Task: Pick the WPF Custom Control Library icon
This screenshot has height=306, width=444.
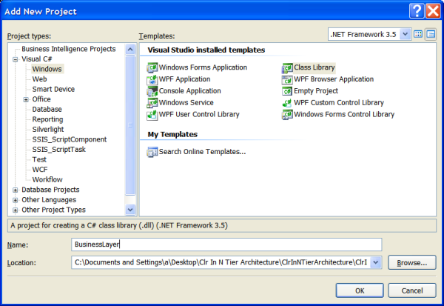Action: 287,103
